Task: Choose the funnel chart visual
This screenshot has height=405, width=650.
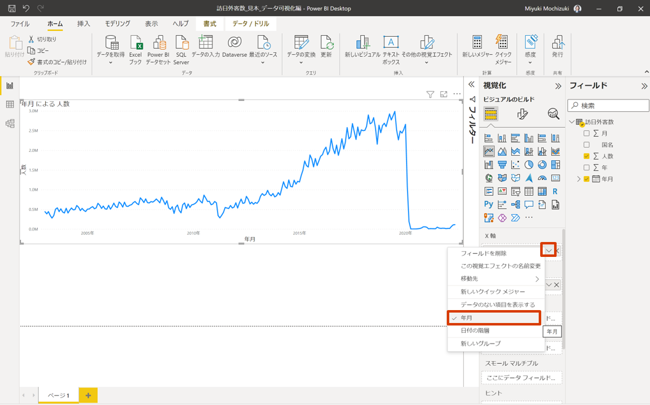Action: pyautogui.click(x=502, y=164)
